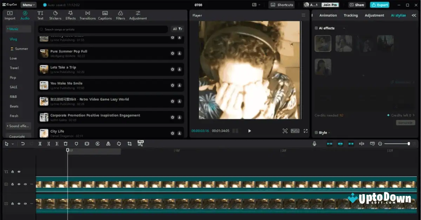
Task: Favorite the Pure Summer Pop Full track
Action: click(172, 53)
